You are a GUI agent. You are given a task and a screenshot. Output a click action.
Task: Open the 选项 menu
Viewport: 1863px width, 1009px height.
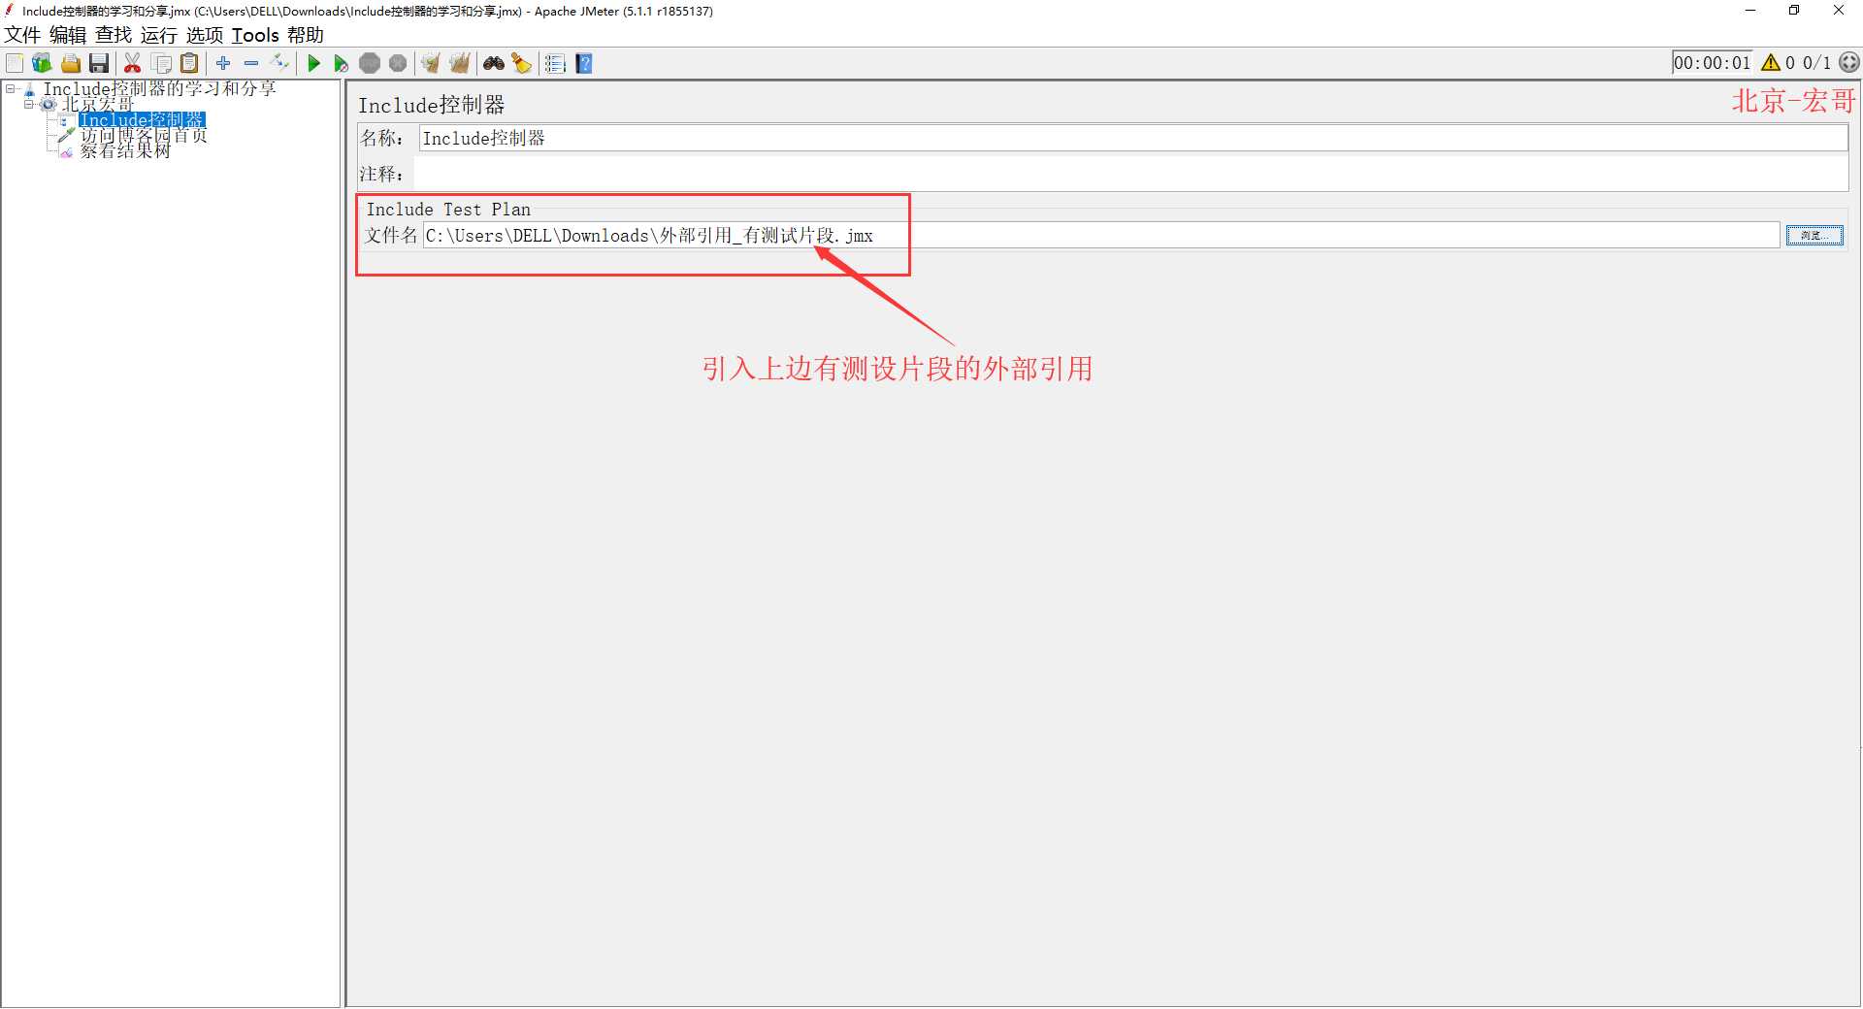[x=205, y=35]
